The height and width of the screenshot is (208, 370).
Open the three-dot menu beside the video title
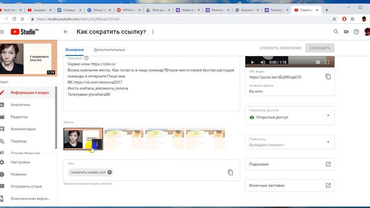pos(153,32)
